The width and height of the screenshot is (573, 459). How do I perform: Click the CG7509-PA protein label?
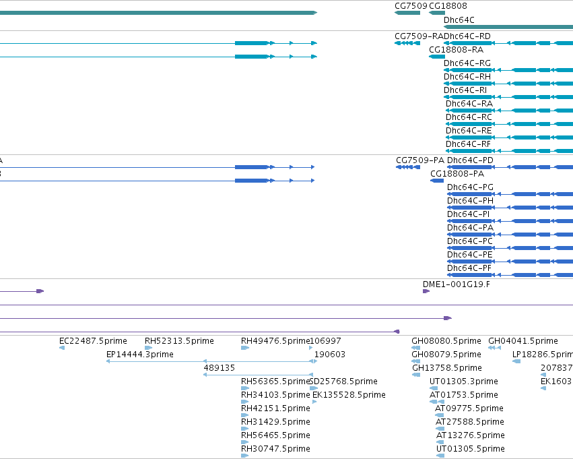(420, 160)
